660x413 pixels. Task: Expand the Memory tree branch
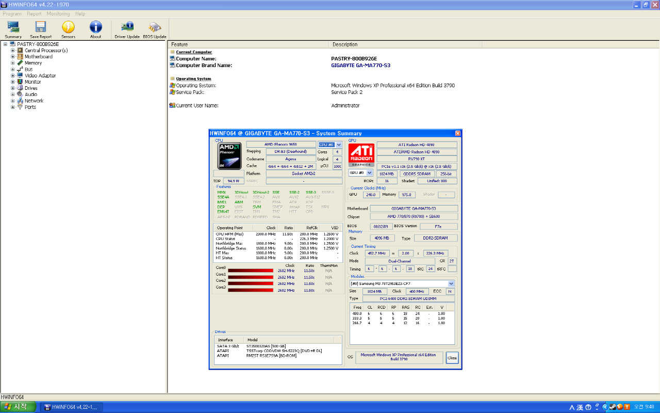13,63
